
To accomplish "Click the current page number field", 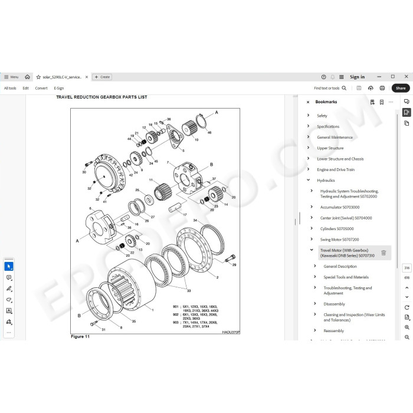I will (x=407, y=268).
